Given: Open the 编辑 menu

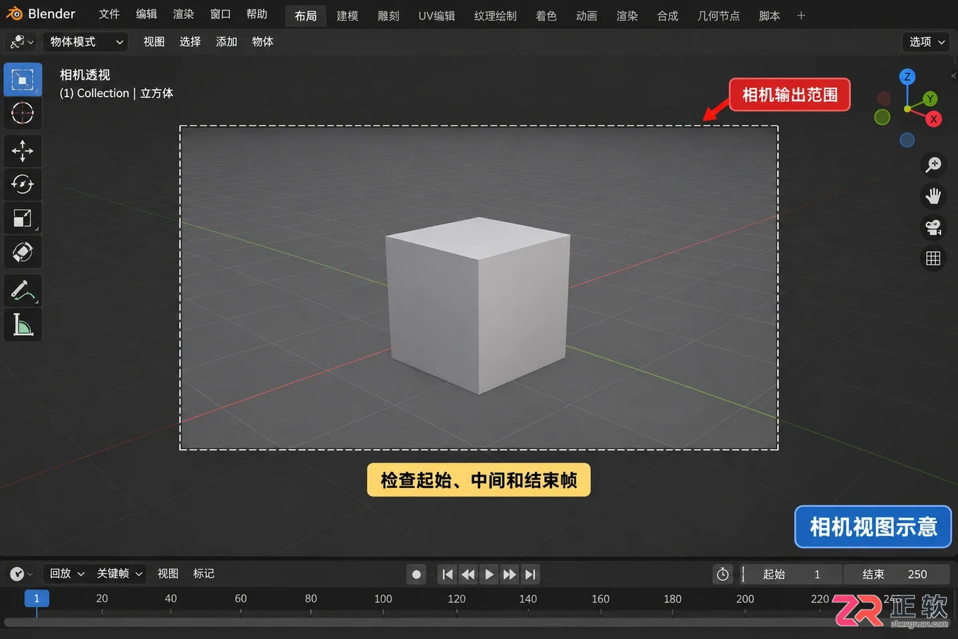Looking at the screenshot, I should (146, 15).
